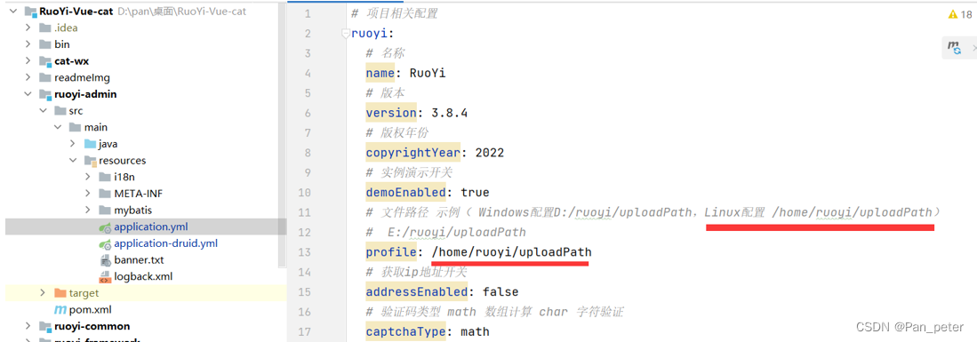Click the XML icon of logback.xml
Image resolution: width=977 pixels, height=342 pixels.
pyautogui.click(x=105, y=276)
